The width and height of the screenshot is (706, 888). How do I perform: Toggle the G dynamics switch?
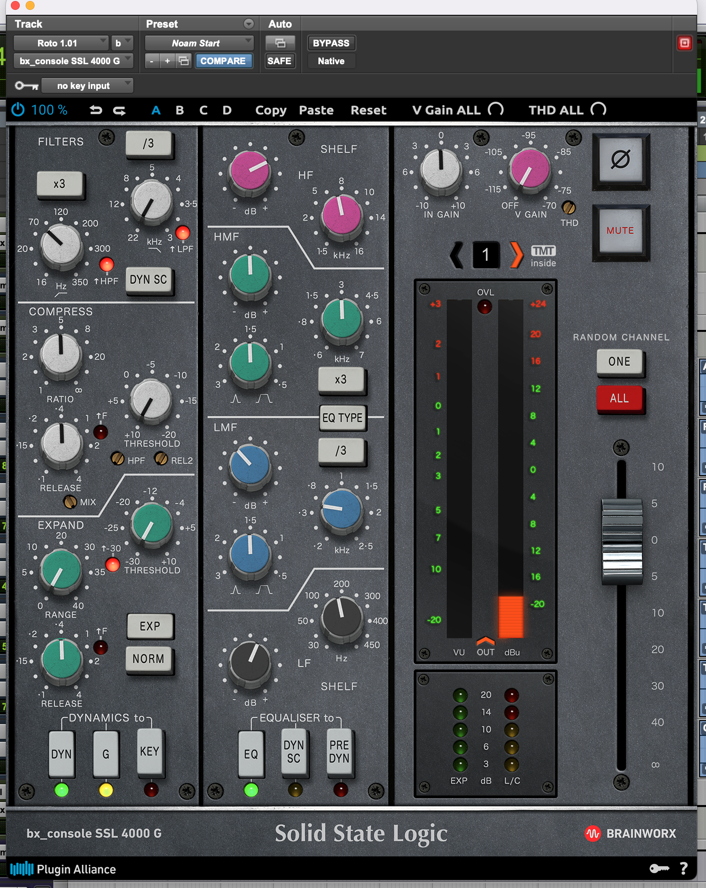[x=106, y=754]
